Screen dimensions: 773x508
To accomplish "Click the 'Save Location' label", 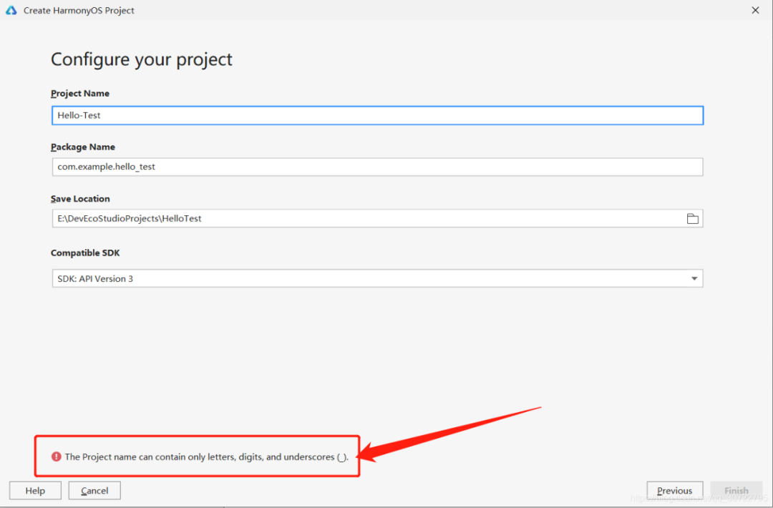I will tap(80, 199).
